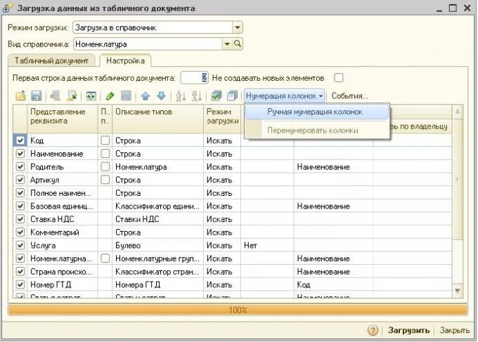478x342 pixels.
Task: Click the magnifier next to Номенклатура field
Action: [x=238, y=44]
